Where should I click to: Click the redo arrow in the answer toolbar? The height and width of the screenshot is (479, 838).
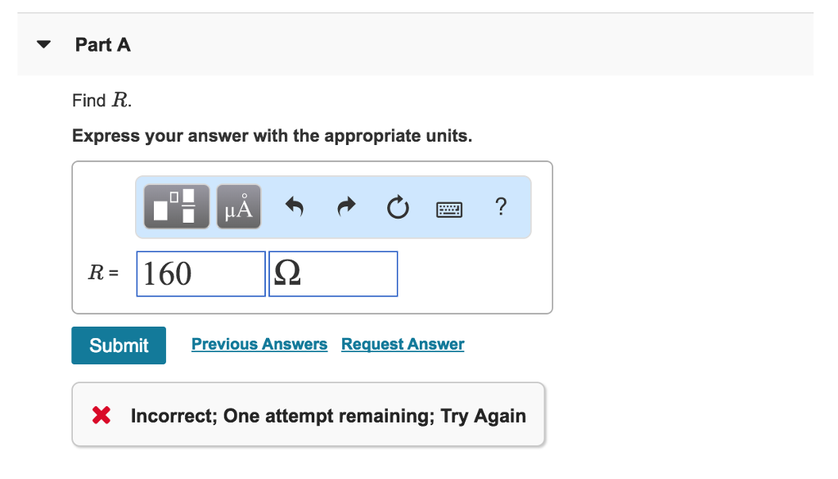[345, 208]
